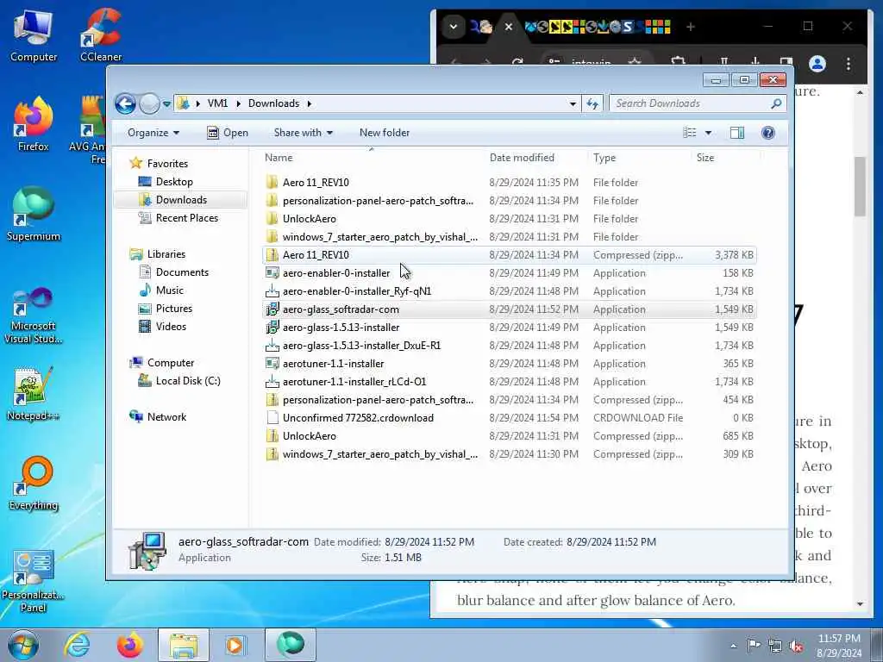Create a New folder
Image resolution: width=883 pixels, height=662 pixels.
pos(385,133)
